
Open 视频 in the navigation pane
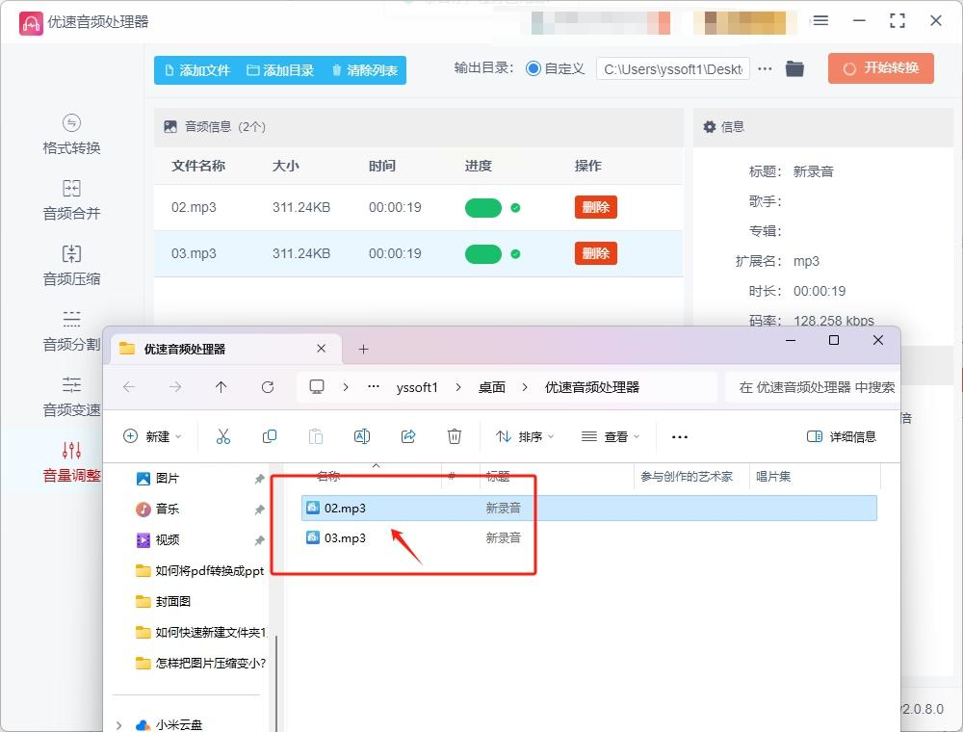(x=167, y=539)
